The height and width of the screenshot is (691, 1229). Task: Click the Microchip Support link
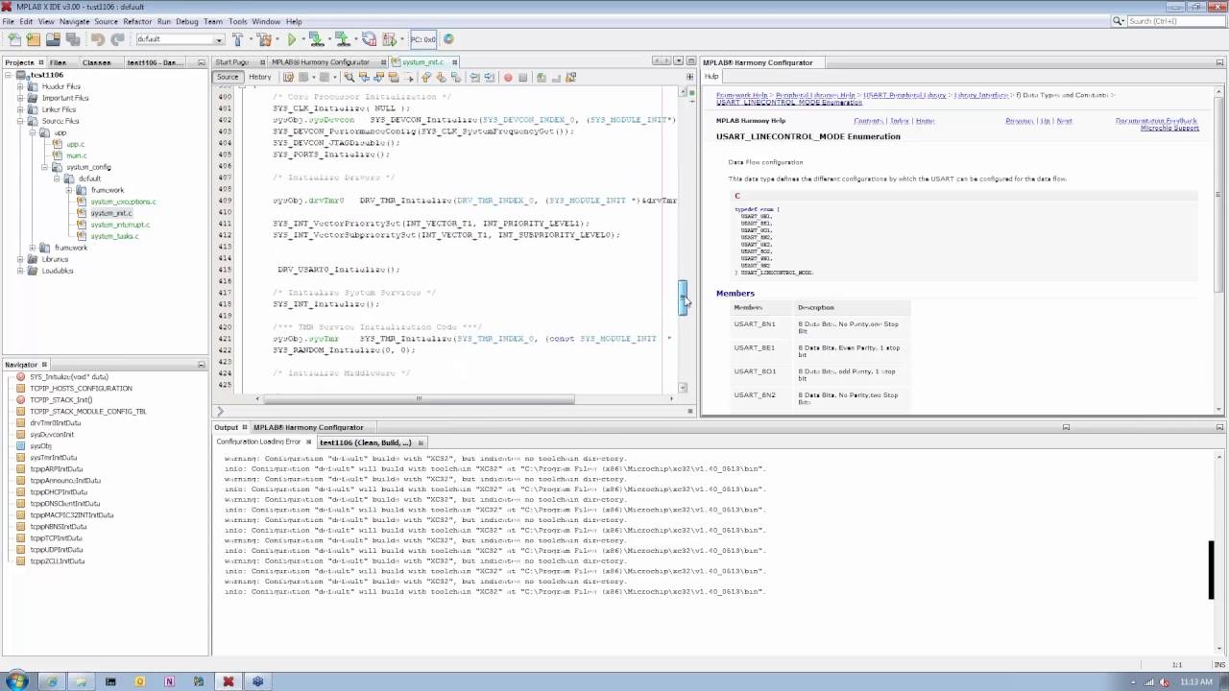pos(1169,128)
